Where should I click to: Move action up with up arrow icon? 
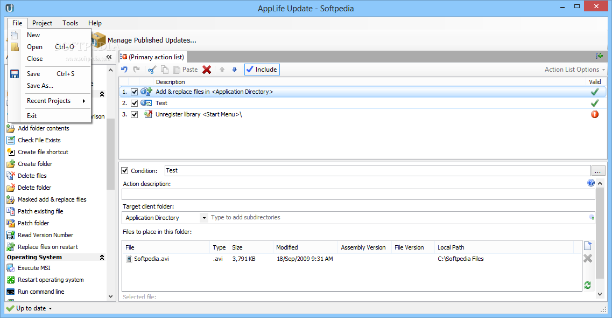click(x=222, y=70)
